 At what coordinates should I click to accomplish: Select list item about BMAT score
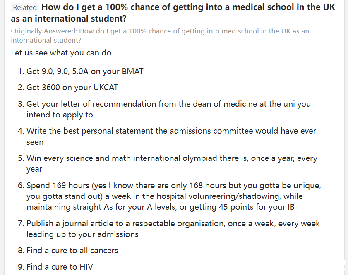click(x=81, y=72)
